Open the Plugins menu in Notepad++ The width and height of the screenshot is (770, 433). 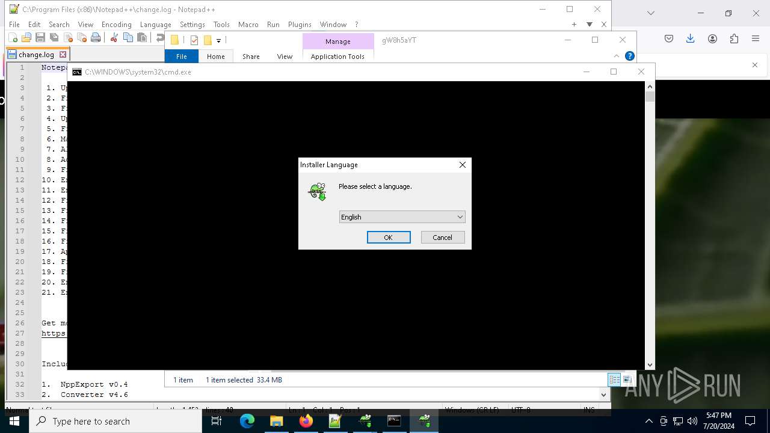point(300,25)
